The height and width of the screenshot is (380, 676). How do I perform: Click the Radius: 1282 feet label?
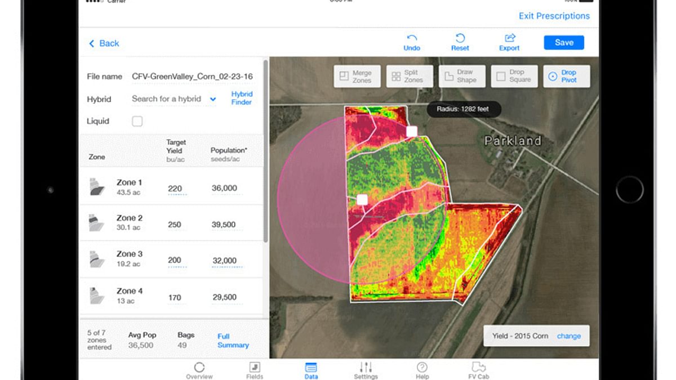[464, 109]
